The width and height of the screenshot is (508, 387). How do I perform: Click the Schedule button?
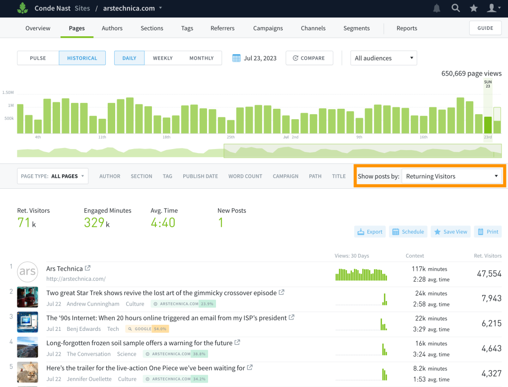click(408, 232)
